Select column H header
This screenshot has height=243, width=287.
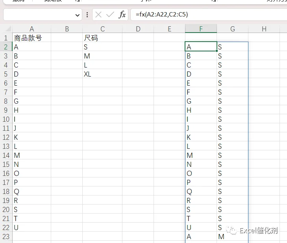click(264, 29)
